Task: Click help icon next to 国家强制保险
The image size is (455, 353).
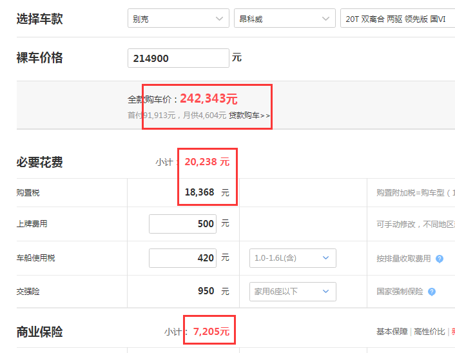Action: pyautogui.click(x=432, y=292)
